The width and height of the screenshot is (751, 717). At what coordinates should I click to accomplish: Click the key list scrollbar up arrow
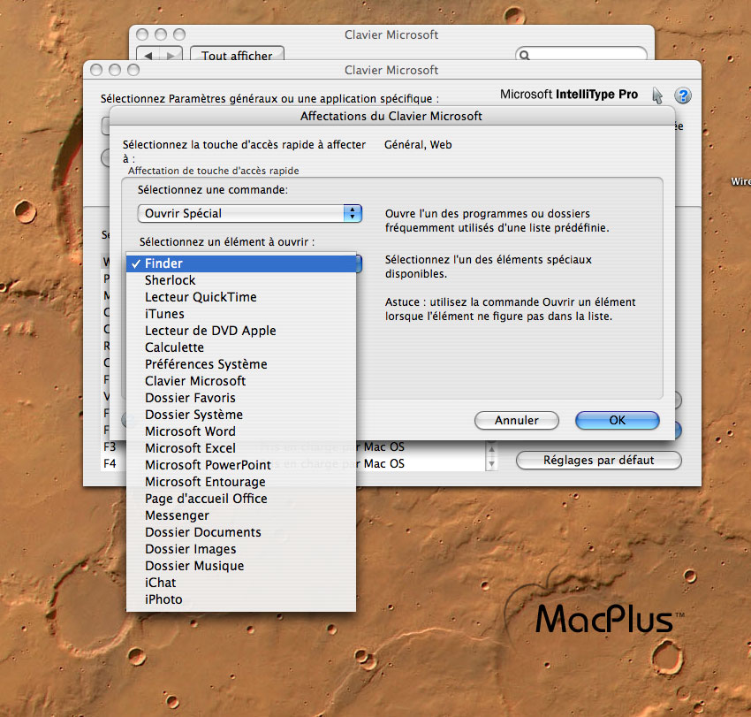tap(491, 448)
